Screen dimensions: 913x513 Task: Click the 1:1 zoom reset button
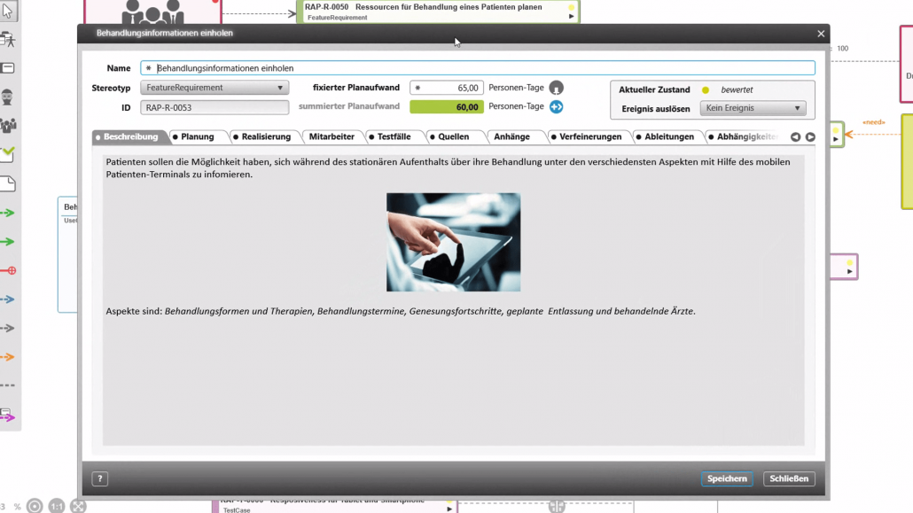click(x=57, y=506)
